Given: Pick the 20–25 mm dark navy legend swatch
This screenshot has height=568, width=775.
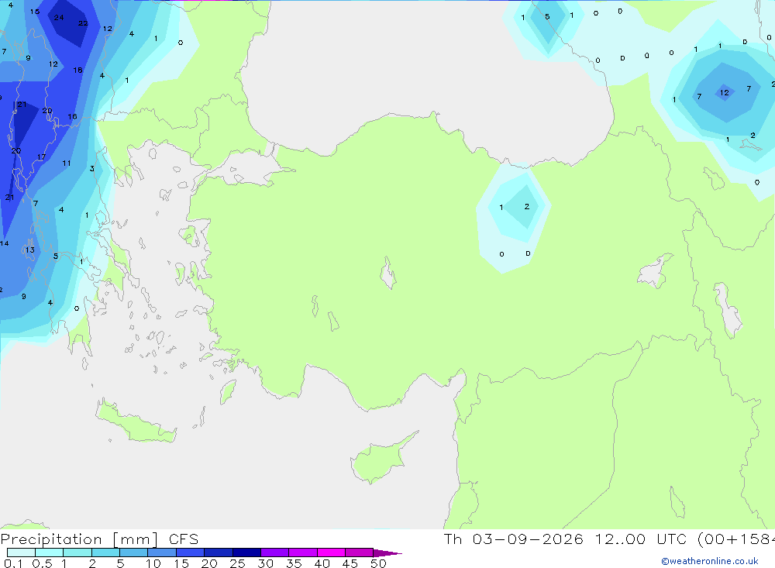Looking at the screenshot, I should pos(218,553).
